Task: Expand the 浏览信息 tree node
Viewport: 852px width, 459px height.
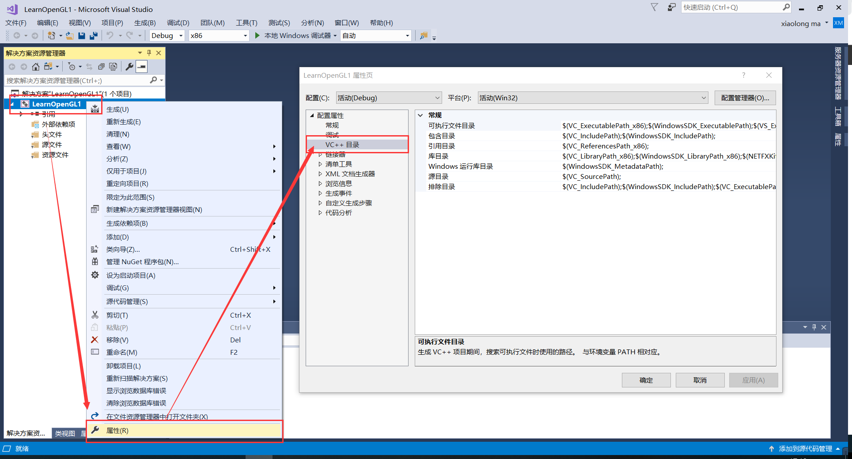Action: tap(320, 183)
